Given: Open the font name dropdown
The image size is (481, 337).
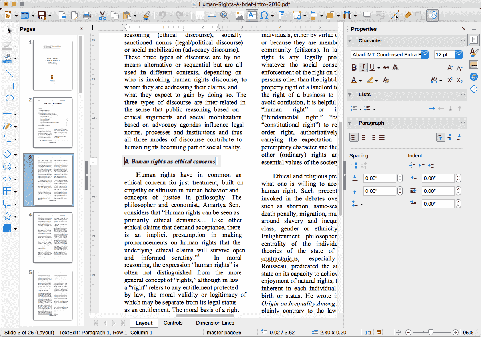Looking at the screenshot, I should [424, 55].
